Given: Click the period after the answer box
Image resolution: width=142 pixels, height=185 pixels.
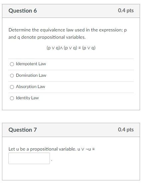Looking at the screenshot, I should coord(52,161).
